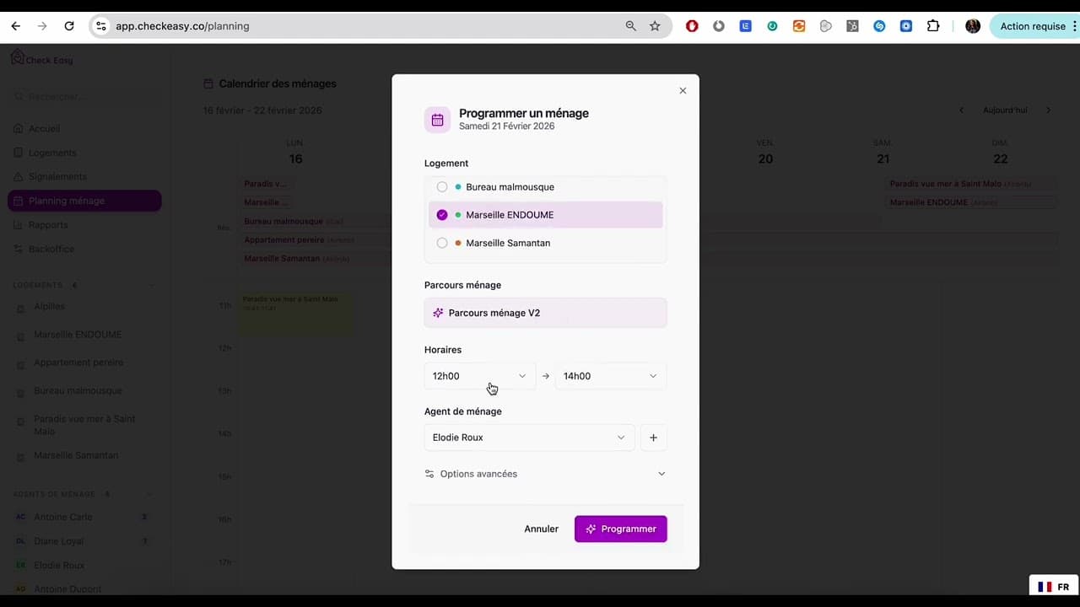Click the Rechercher search field in sidebar
1080x607 pixels.
pyautogui.click(x=84, y=97)
